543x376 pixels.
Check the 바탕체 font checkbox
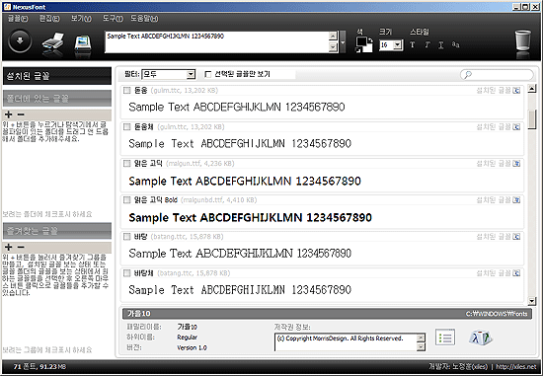127,273
